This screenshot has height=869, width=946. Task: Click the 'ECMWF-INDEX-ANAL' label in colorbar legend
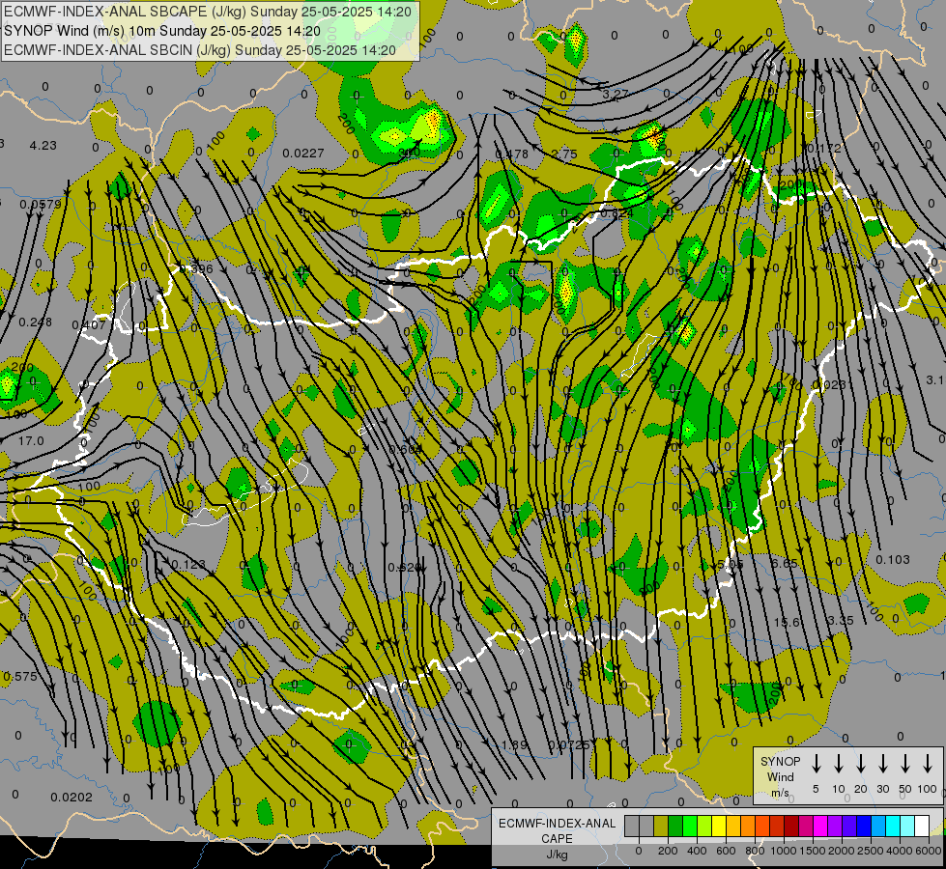pos(557,824)
